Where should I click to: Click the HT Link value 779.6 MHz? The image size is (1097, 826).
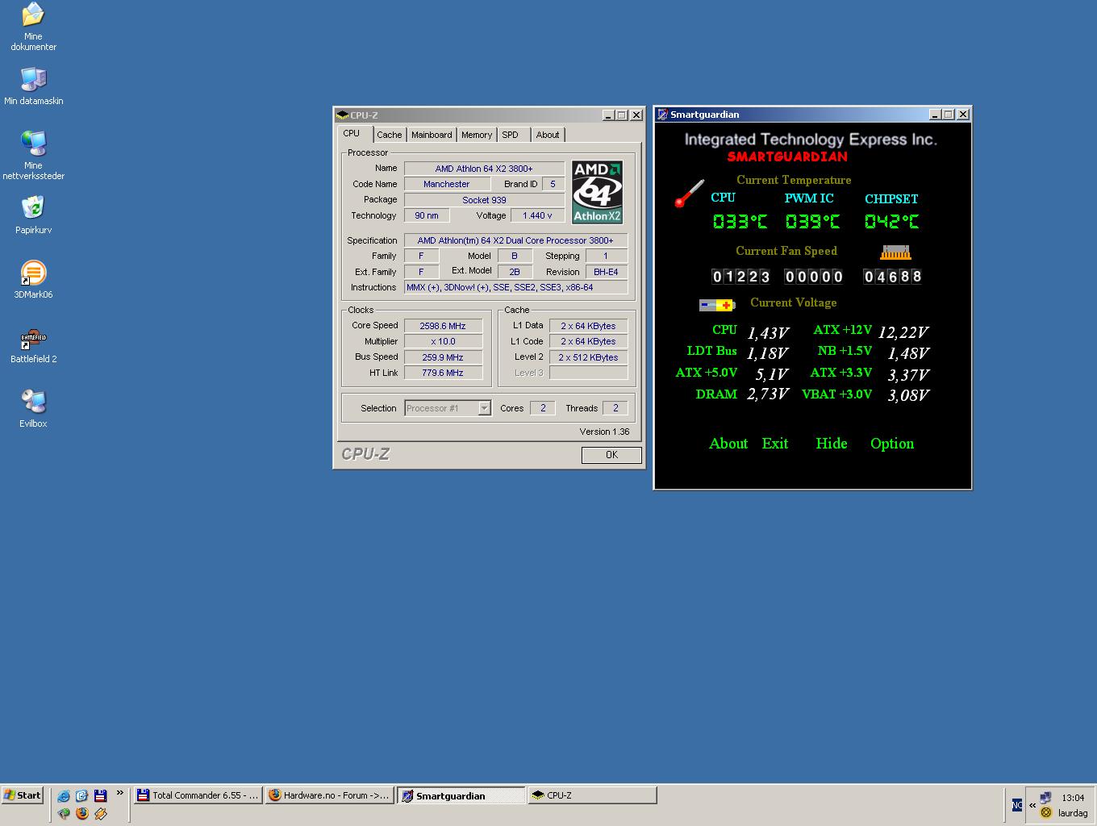click(443, 373)
